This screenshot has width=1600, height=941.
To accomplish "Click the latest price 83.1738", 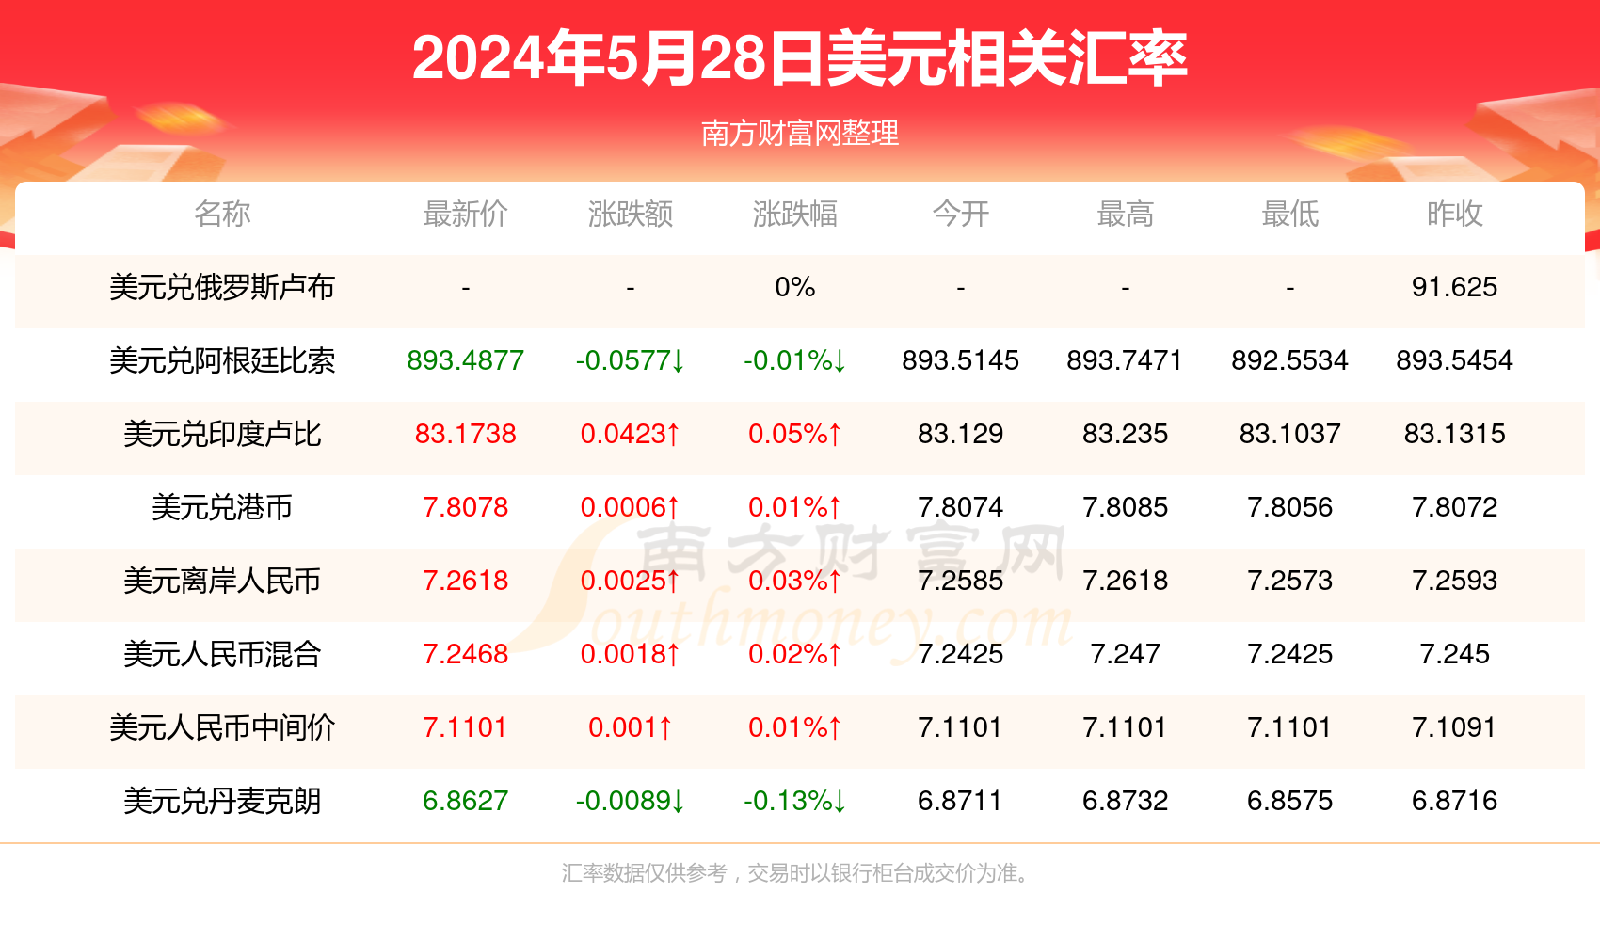I will (x=466, y=434).
